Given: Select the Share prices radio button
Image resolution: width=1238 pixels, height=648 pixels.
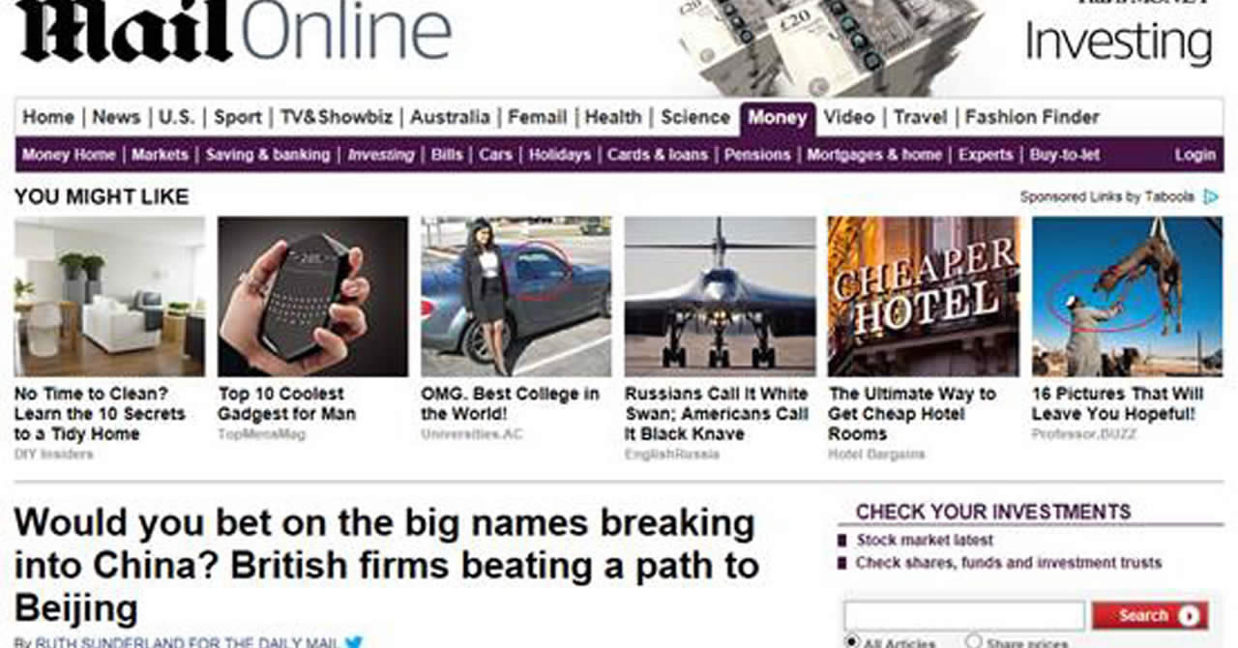Looking at the screenshot, I should click(973, 641).
